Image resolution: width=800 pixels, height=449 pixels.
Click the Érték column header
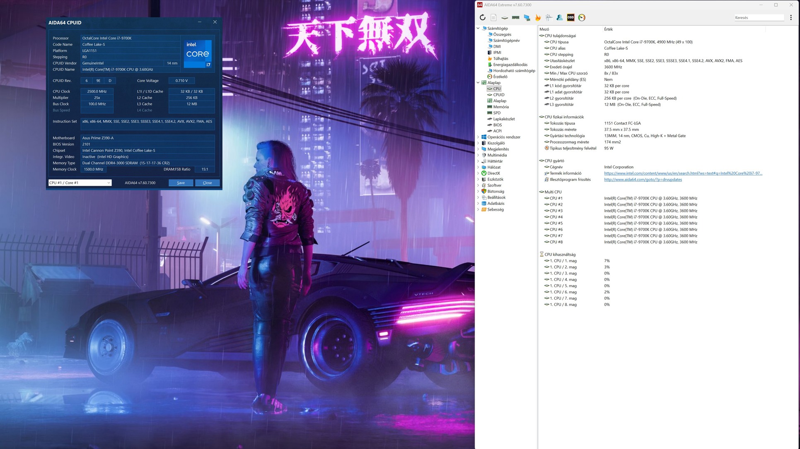point(608,29)
